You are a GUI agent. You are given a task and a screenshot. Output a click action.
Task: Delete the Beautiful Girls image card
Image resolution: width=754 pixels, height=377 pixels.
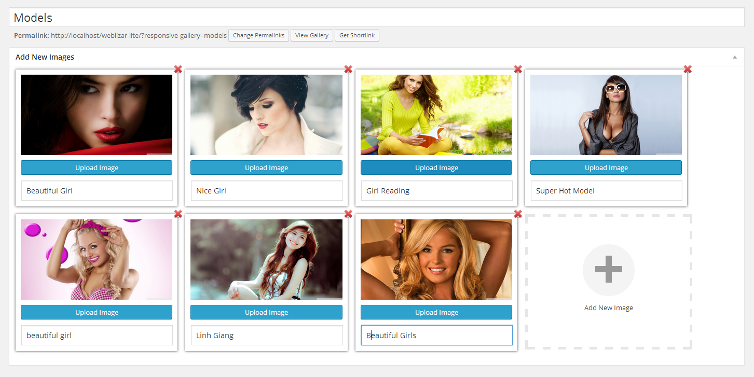pyautogui.click(x=518, y=214)
